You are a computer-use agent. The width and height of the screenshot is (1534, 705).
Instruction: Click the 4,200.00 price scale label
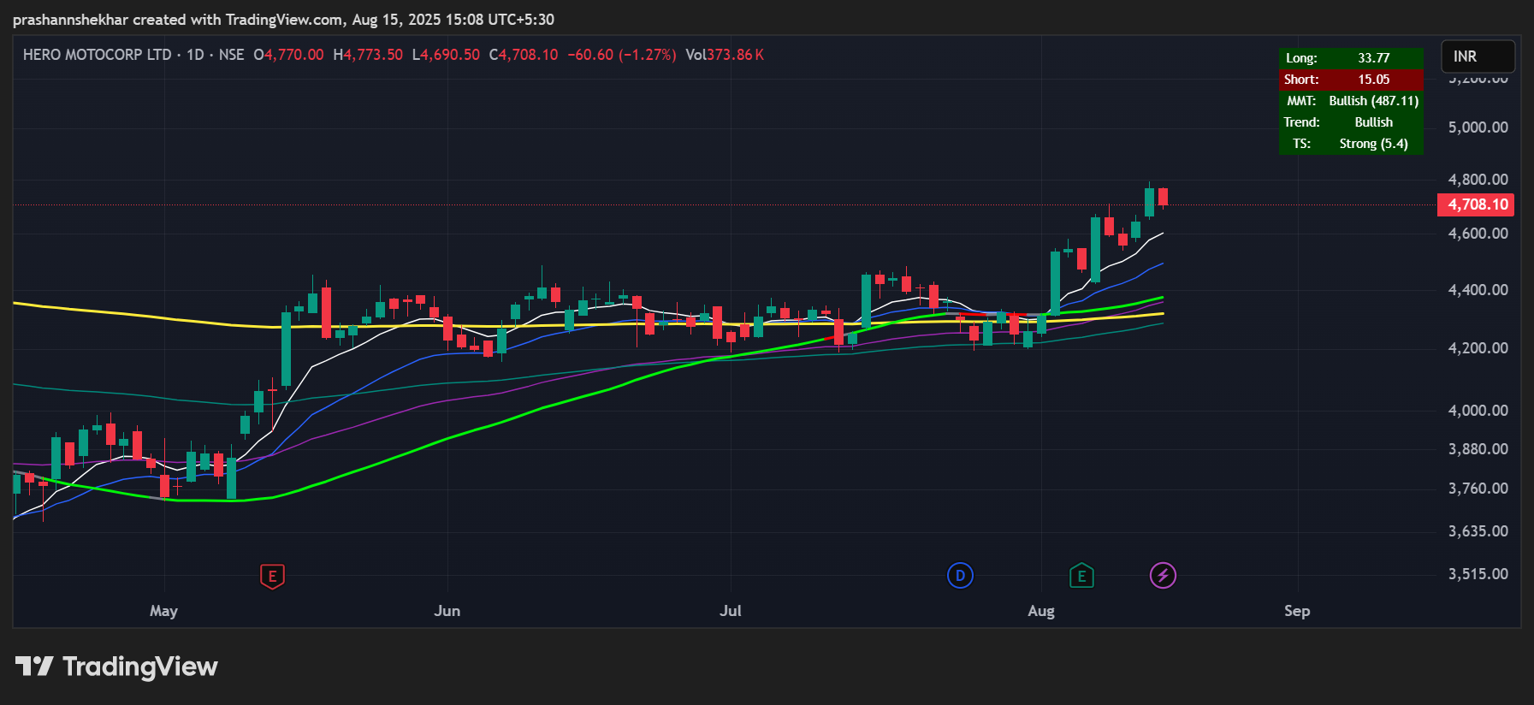1478,348
